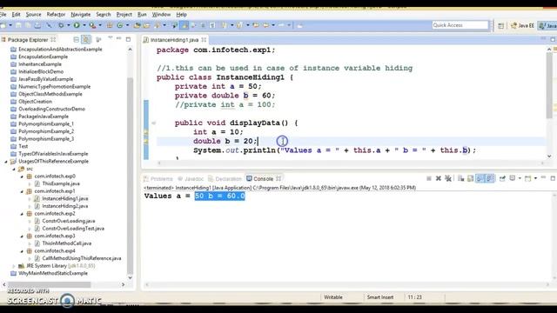Click the Run Last Tool external tools icon

pos(92,25)
